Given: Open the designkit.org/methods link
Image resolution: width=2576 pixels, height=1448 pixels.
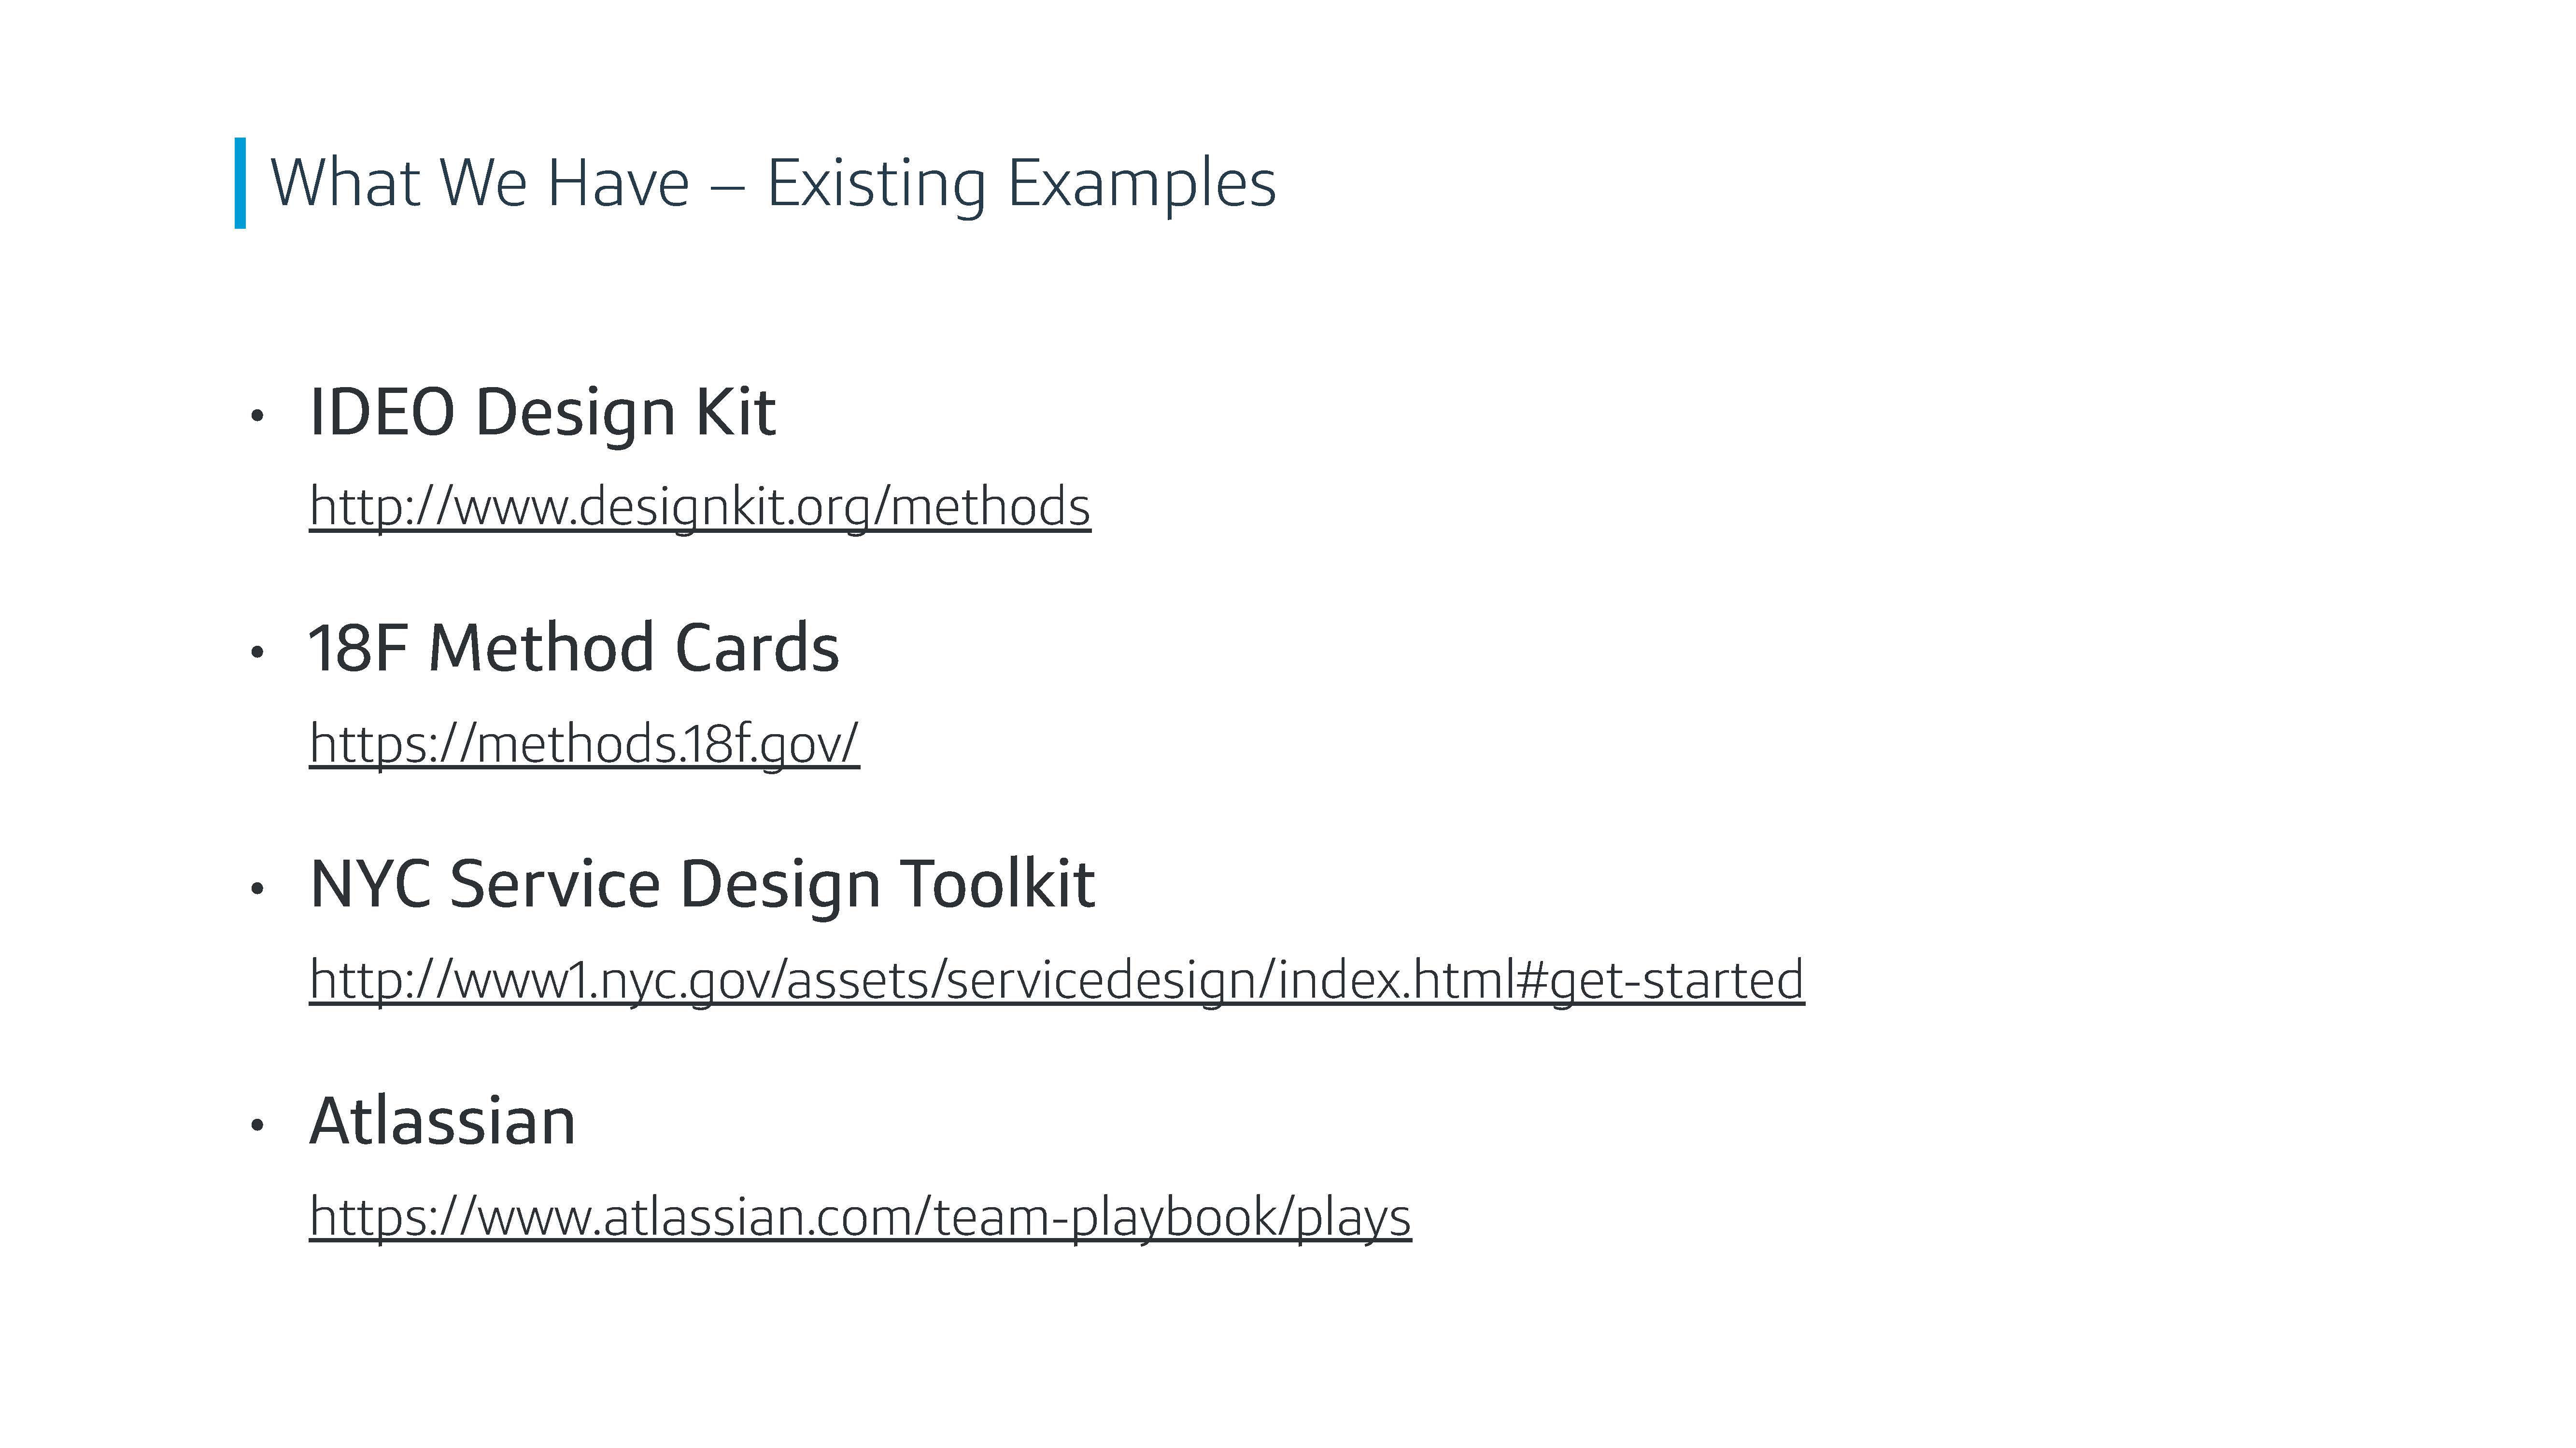Looking at the screenshot, I should [x=700, y=507].
